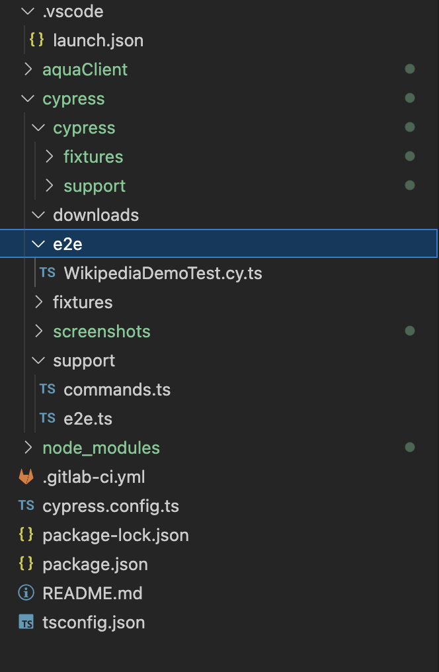Select the downloads folder
Screen dimensions: 439x672
[96, 215]
